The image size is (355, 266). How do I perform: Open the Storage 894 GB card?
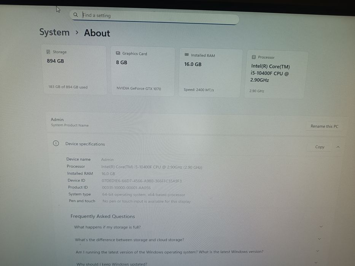pos(75,70)
